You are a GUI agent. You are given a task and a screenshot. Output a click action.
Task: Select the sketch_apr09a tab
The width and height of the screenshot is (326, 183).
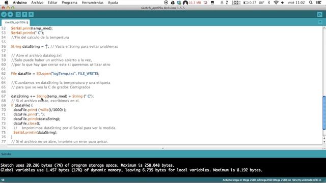15,22
